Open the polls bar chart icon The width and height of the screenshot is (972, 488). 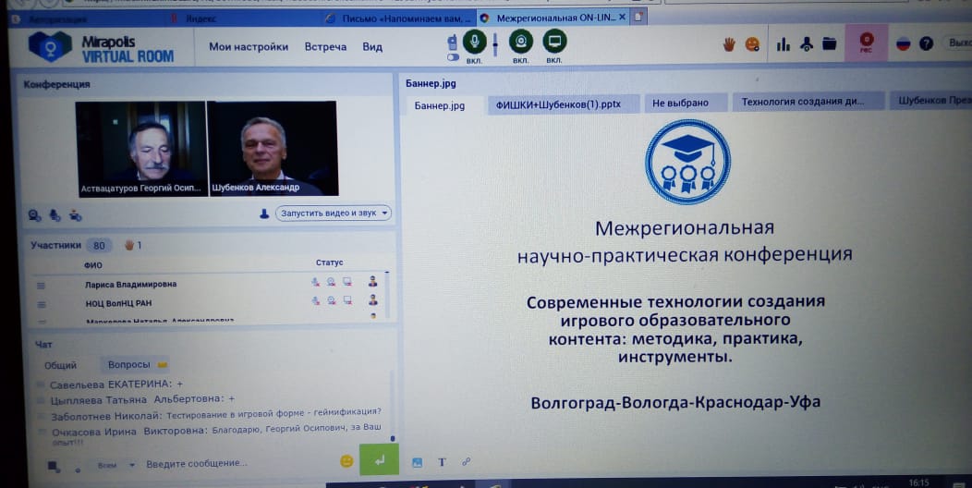784,43
